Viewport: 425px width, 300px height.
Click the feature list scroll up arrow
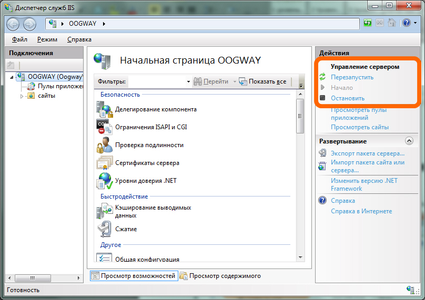(x=300, y=94)
